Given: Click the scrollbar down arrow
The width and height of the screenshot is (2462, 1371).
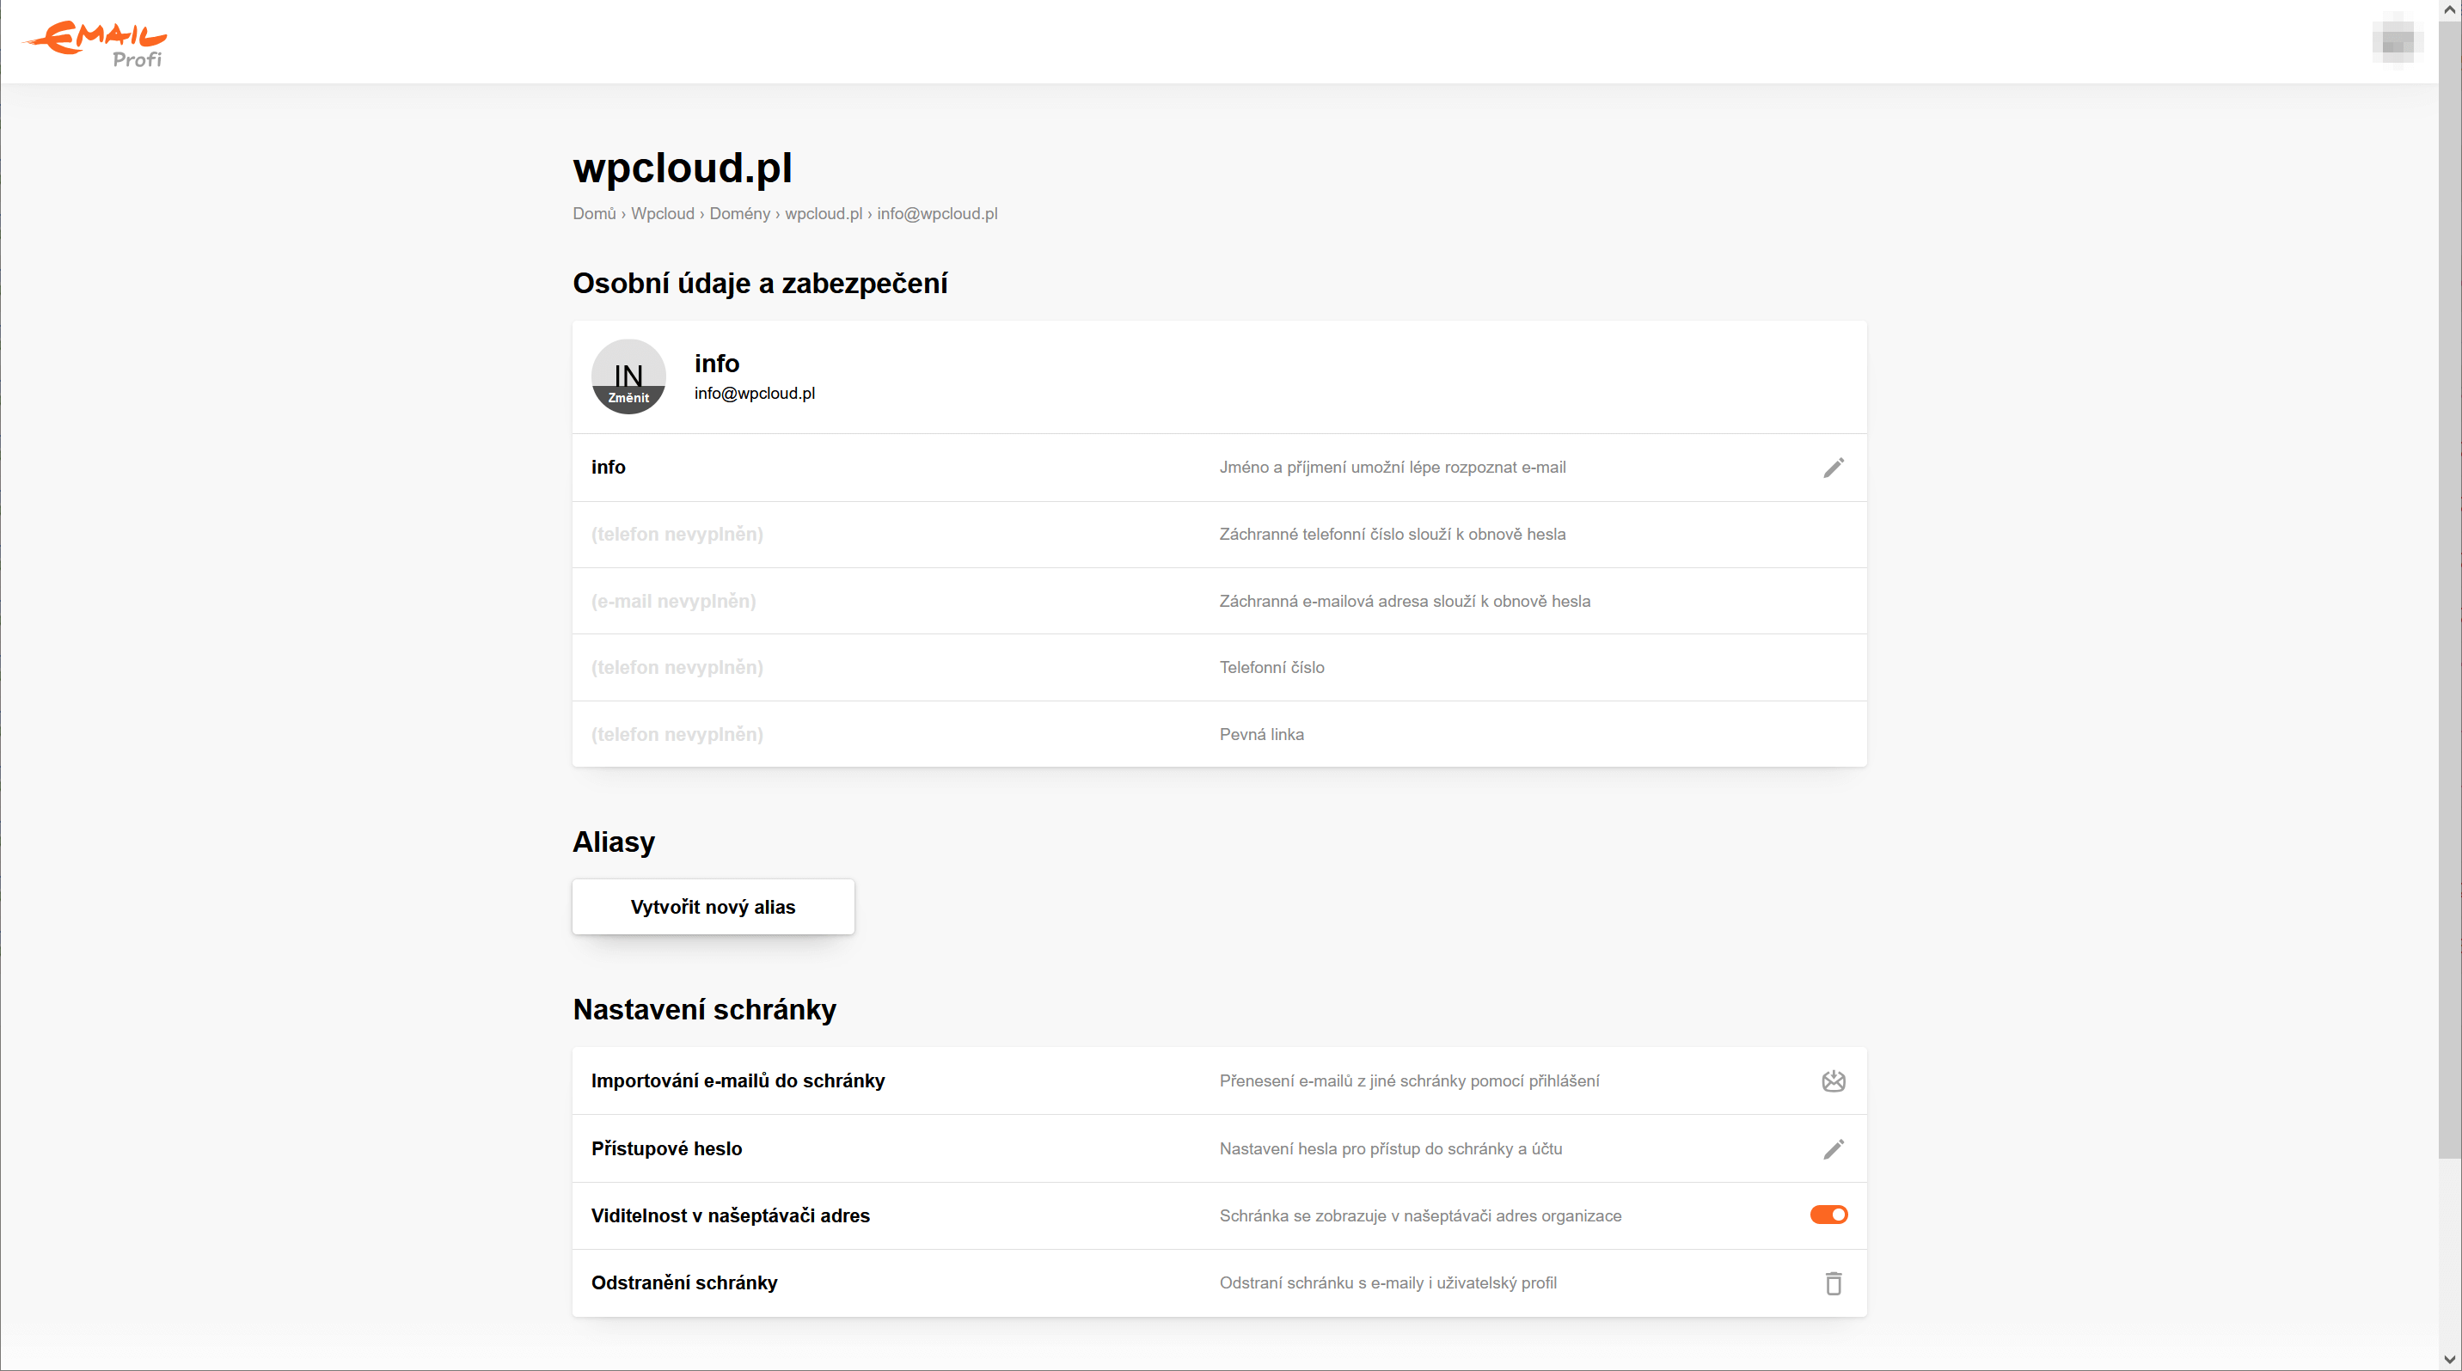Looking at the screenshot, I should coord(2450,1359).
